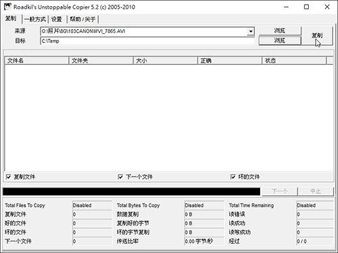Click the Total Bytes To Copy label
The image size is (338, 253).
(x=138, y=206)
